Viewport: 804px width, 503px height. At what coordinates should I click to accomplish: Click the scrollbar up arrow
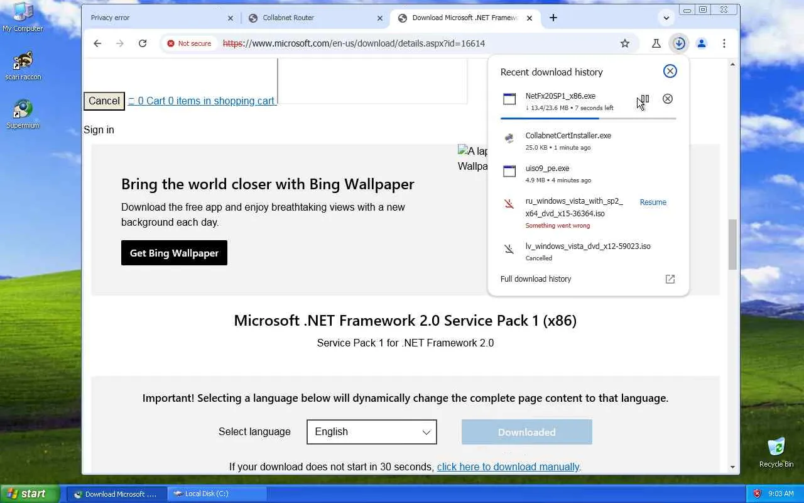732,64
